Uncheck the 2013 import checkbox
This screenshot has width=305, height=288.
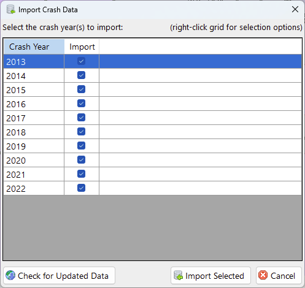(x=81, y=61)
